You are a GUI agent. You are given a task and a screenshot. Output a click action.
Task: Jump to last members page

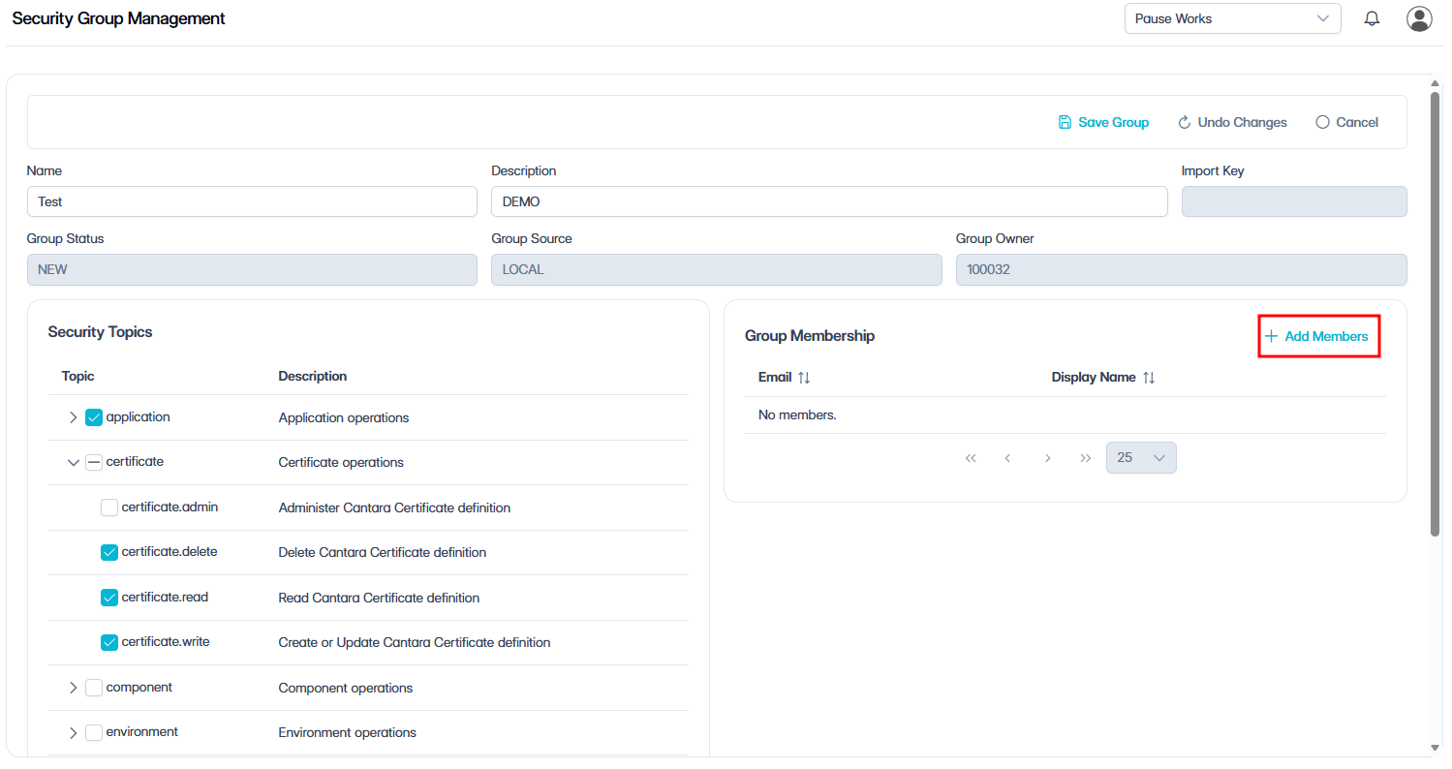pyautogui.click(x=1085, y=458)
